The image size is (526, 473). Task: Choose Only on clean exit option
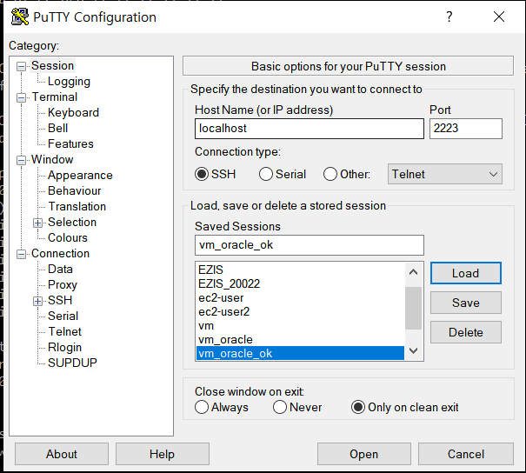[358, 407]
